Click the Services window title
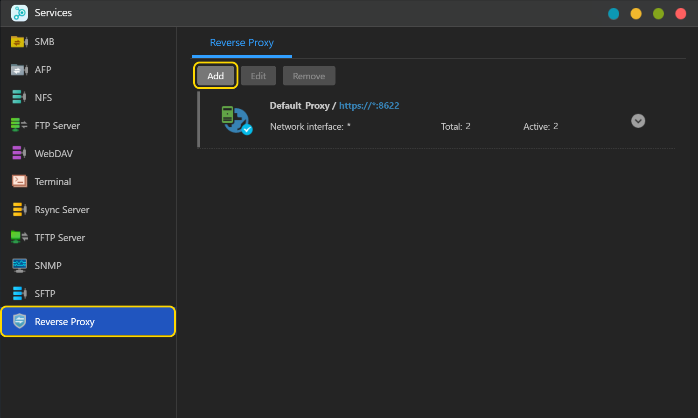The height and width of the screenshot is (418, 698). tap(53, 13)
